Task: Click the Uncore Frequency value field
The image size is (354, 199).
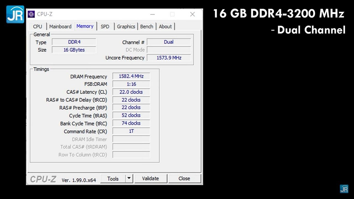Action: (169, 58)
